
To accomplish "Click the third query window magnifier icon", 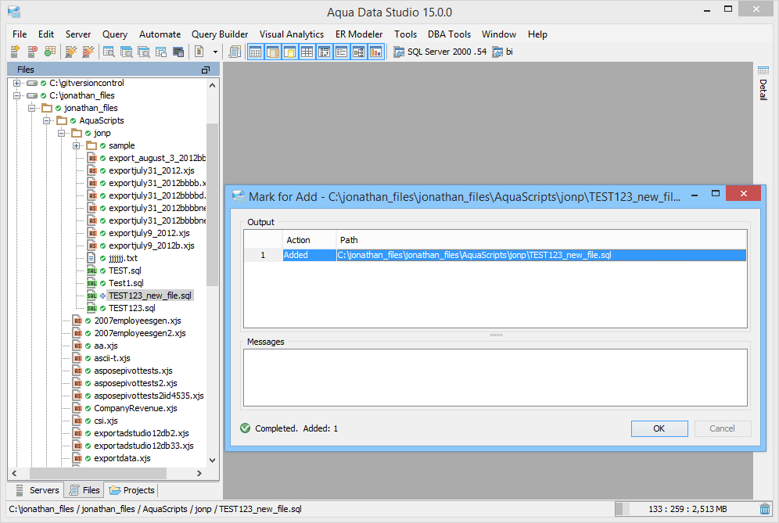I will 144,51.
